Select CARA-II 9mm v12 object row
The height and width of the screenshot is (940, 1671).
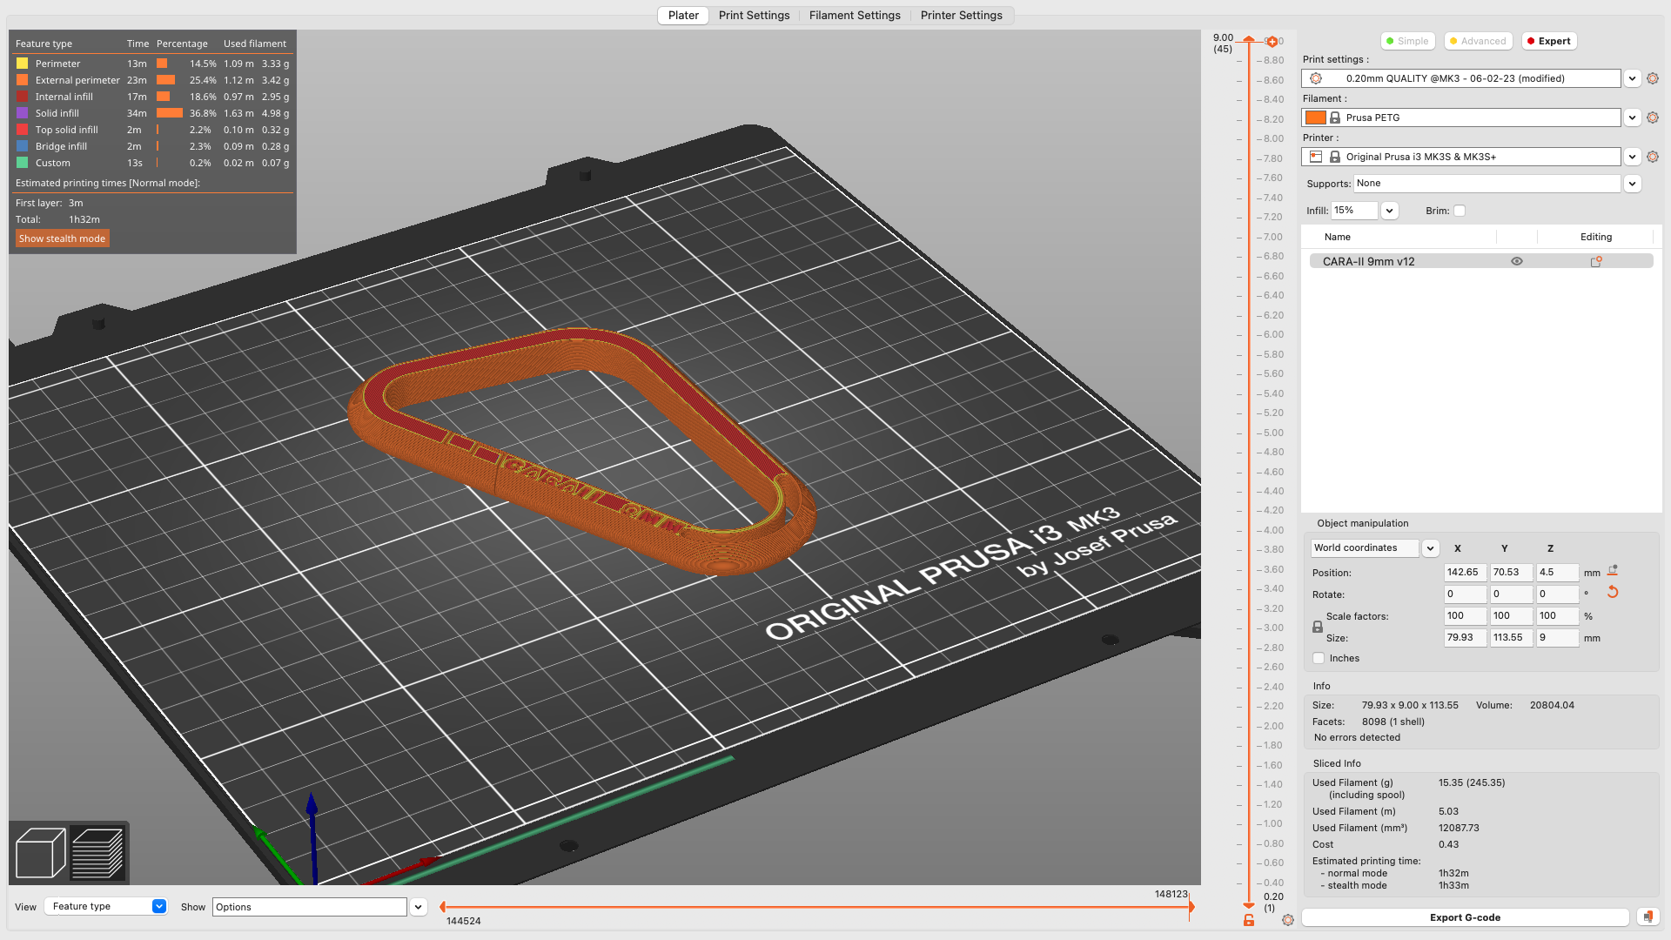1480,261
